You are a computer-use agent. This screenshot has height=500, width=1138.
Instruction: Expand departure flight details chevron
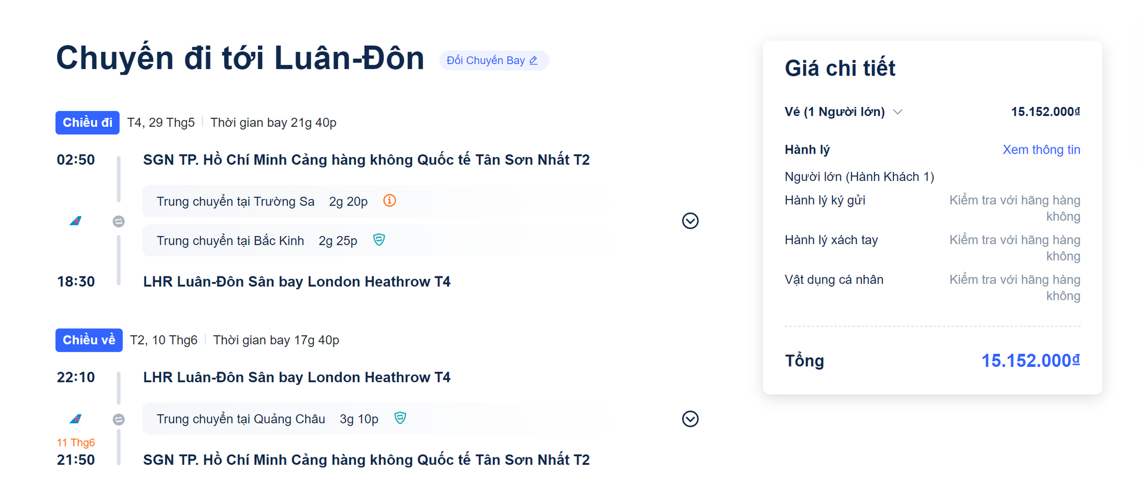(690, 221)
